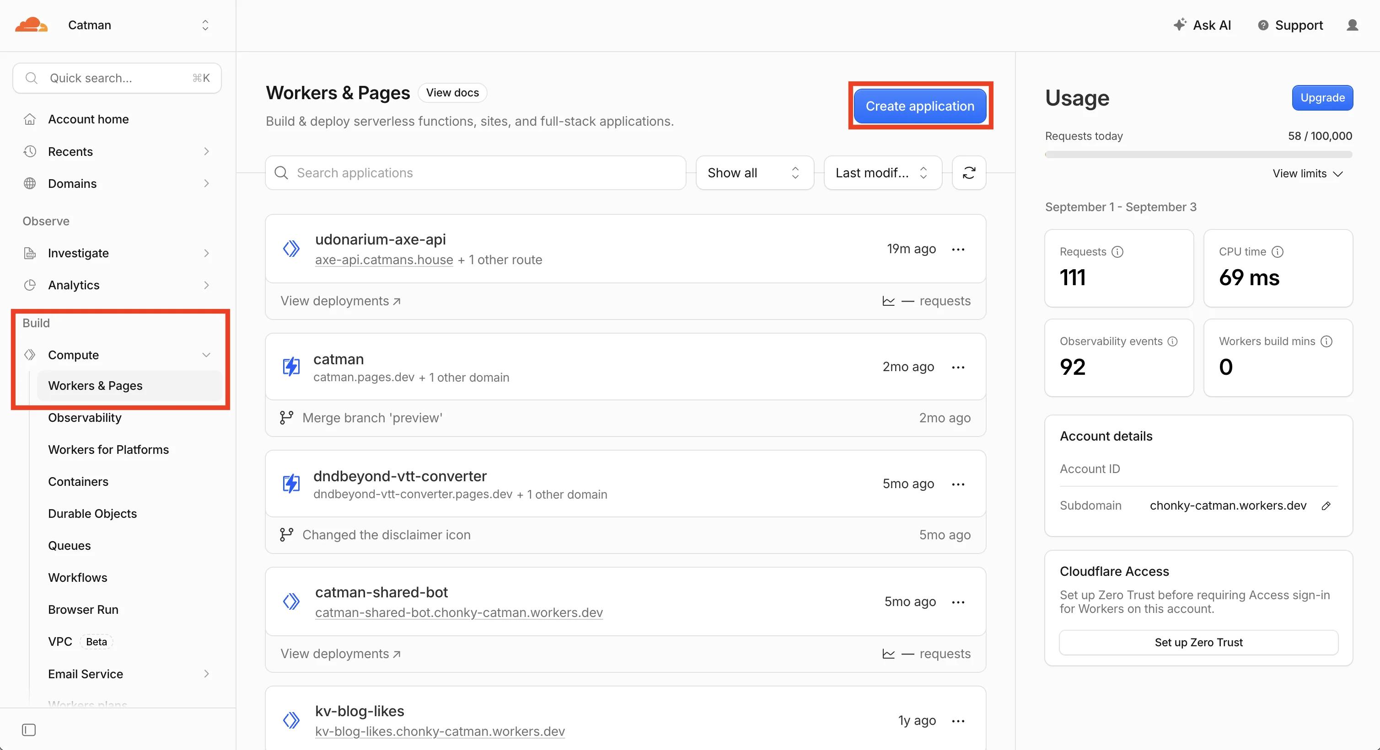Viewport: 1380px width, 750px height.
Task: Refresh the applications list
Action: (x=969, y=172)
